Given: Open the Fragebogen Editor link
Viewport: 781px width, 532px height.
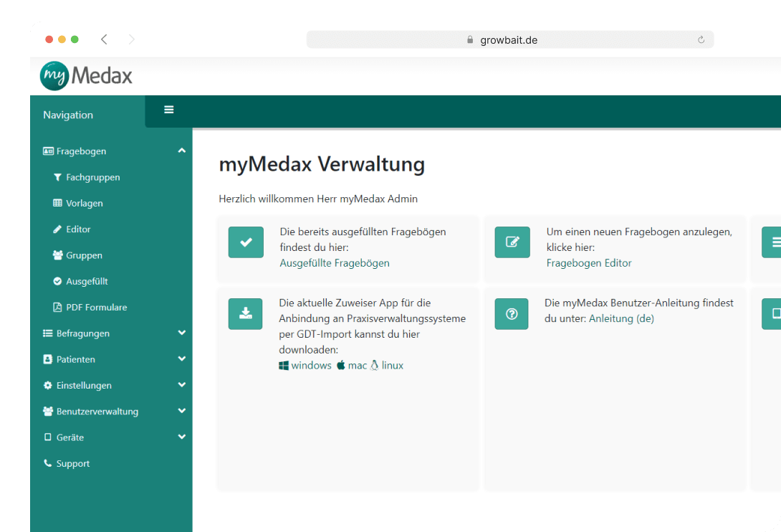Looking at the screenshot, I should click(589, 262).
